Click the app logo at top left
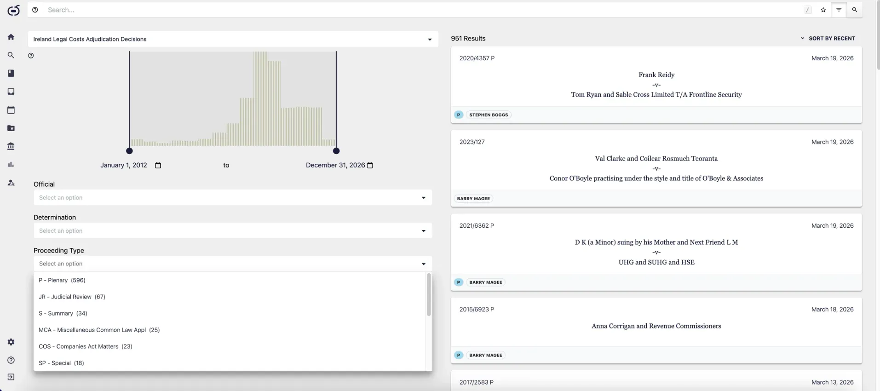This screenshot has height=391, width=880. pos(14,10)
